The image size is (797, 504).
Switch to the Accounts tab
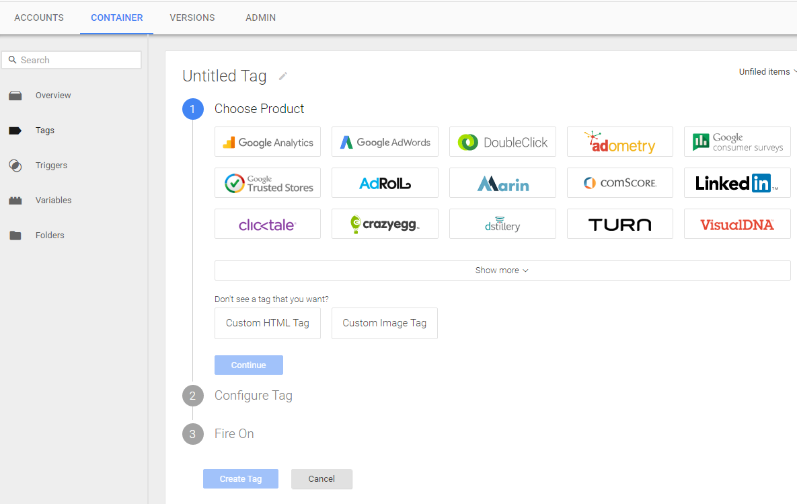[x=39, y=17]
